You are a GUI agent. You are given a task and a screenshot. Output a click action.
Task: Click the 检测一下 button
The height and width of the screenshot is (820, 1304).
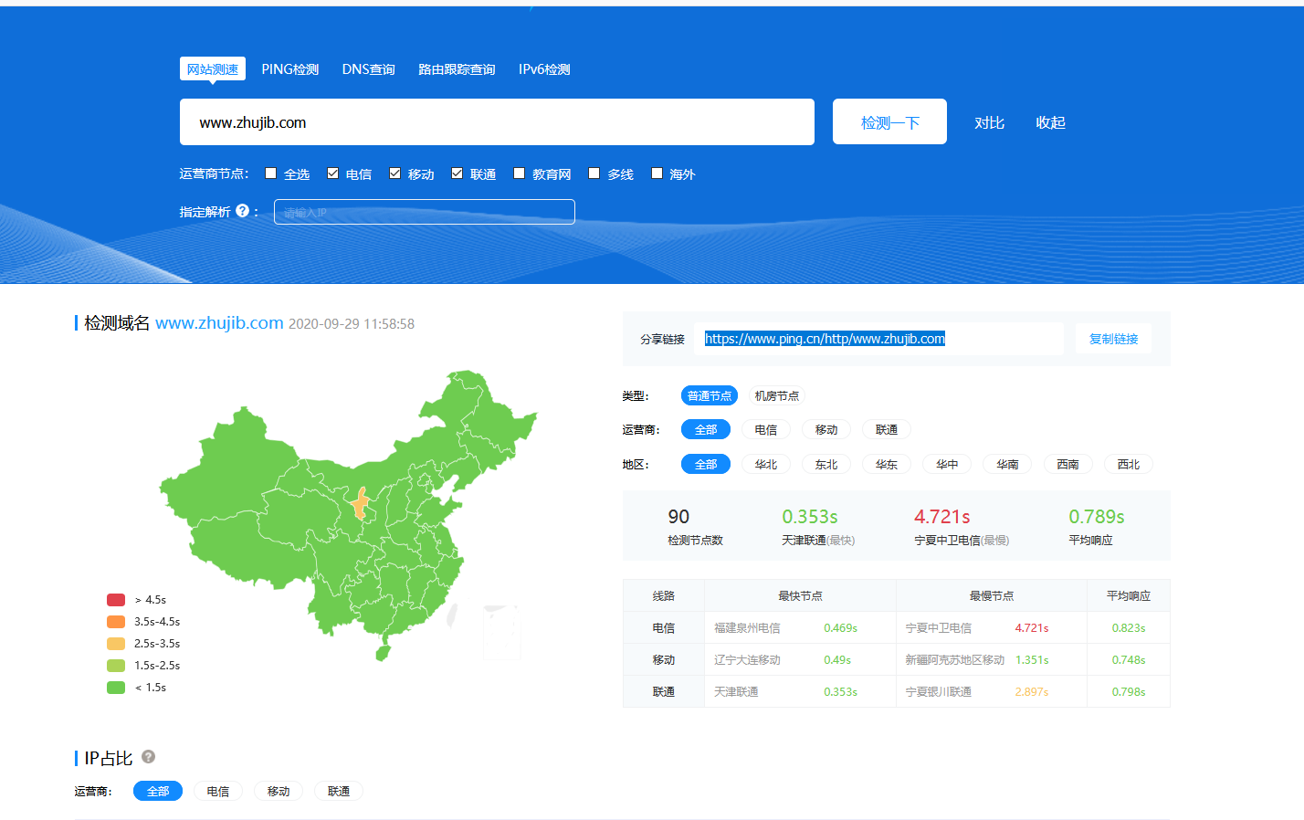click(x=889, y=121)
